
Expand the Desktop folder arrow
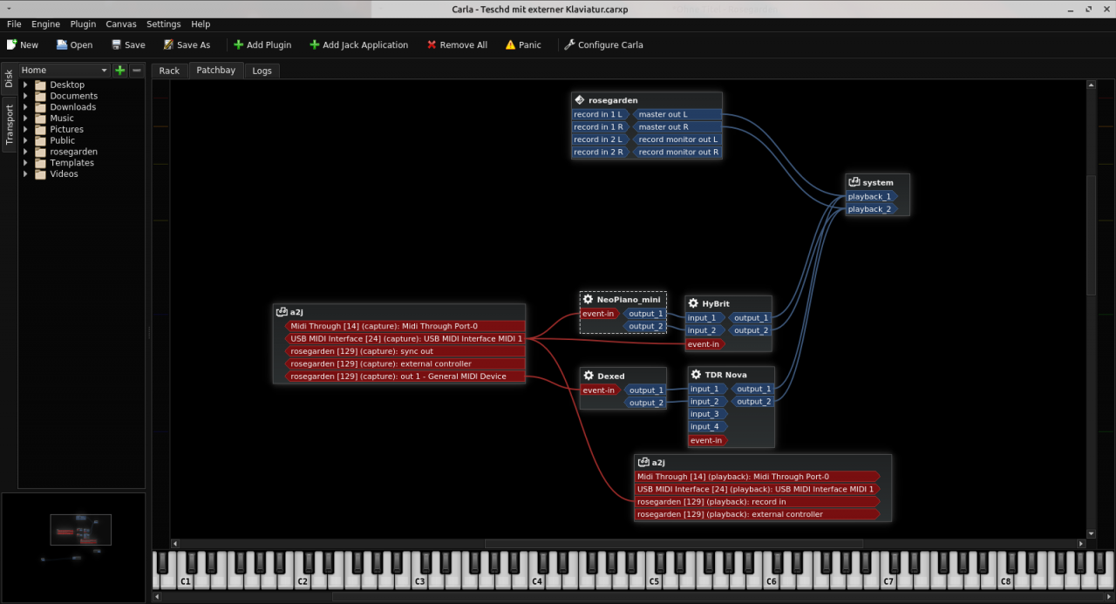point(25,85)
